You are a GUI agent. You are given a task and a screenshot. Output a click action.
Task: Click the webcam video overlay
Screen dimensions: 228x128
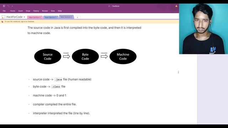[x=203, y=29]
